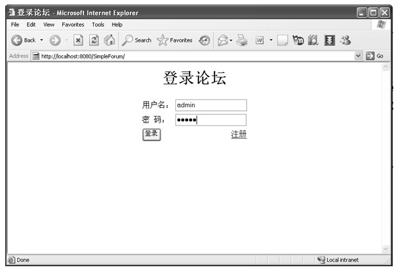This screenshot has width=399, height=272.
Task: Open the History clock icon
Action: click(x=204, y=40)
